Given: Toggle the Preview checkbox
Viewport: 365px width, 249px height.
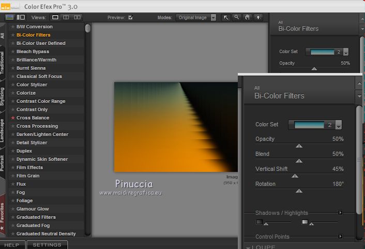Looking at the screenshot, I should 130,17.
